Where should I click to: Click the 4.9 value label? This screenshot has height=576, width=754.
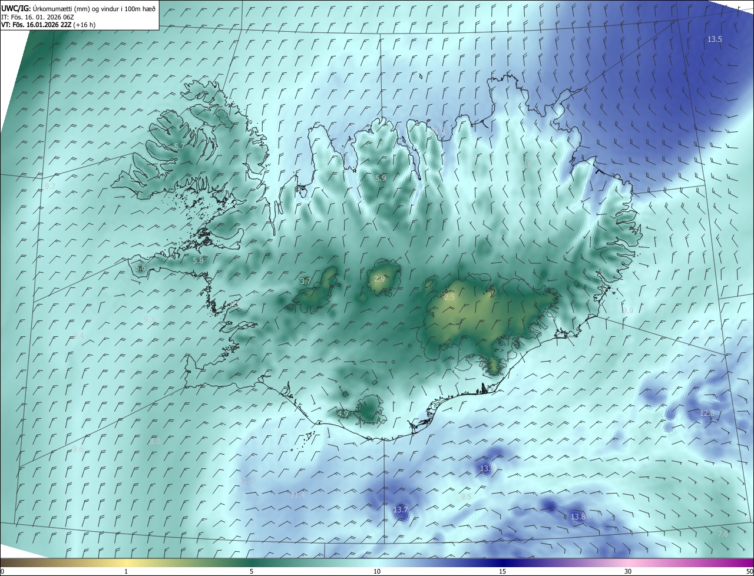coord(343,414)
